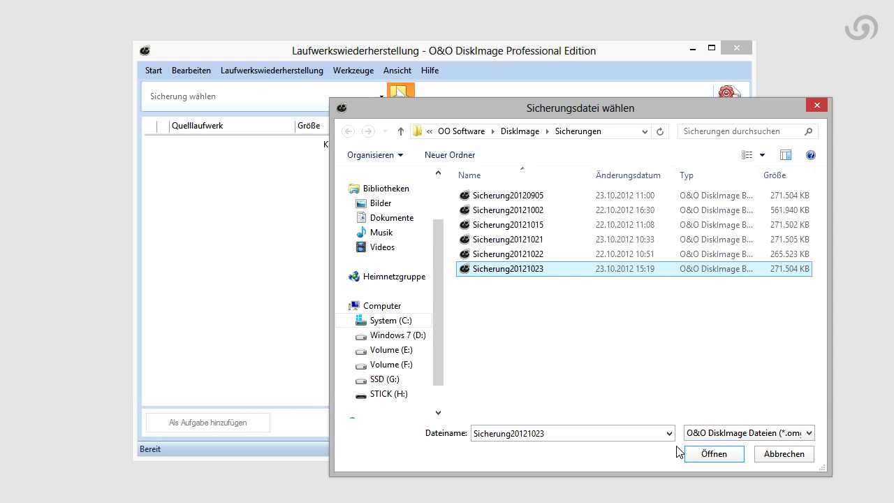Click the Forward navigation arrow in file dialog
This screenshot has width=894, height=503.
(x=367, y=131)
